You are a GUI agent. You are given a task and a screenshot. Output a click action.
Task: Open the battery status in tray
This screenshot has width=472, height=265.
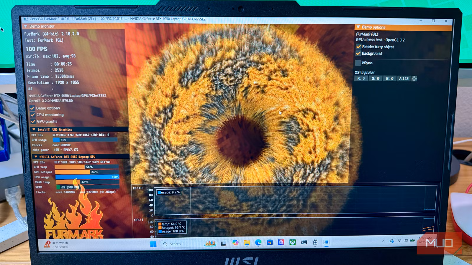tap(412, 240)
